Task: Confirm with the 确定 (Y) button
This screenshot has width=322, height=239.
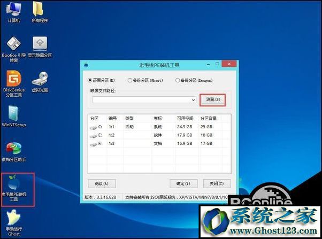Action: coord(183,183)
